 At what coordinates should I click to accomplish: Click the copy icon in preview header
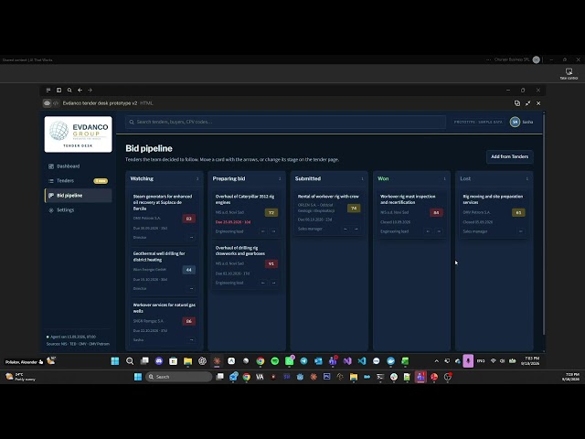coord(517,103)
